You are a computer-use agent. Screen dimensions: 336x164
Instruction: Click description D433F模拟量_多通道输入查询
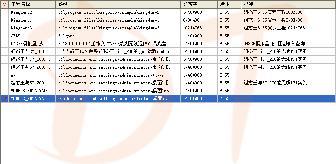[x=274, y=44]
